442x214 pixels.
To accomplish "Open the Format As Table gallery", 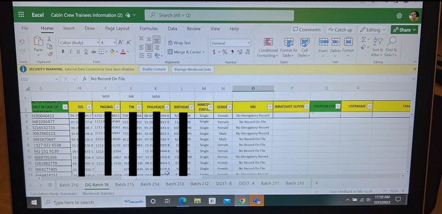I will point(288,47).
